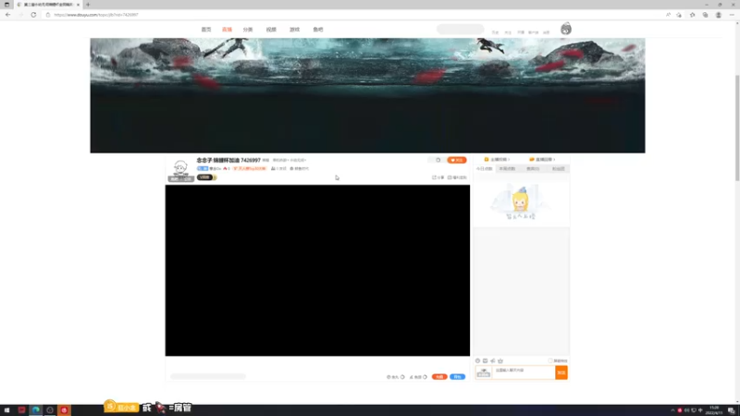Click the Douyu site search box

(460, 30)
